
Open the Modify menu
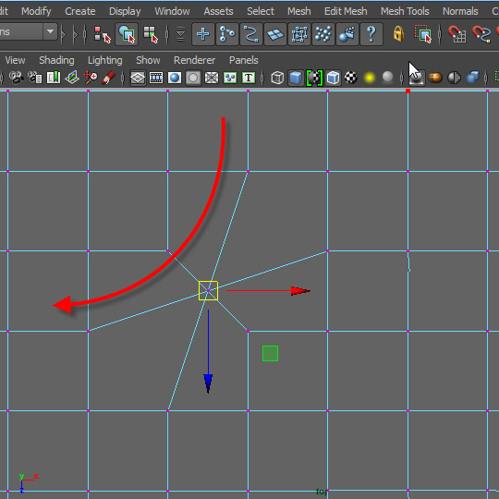[36, 11]
